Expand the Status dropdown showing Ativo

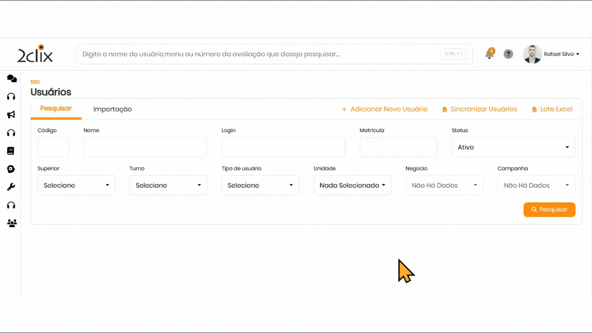(x=513, y=147)
